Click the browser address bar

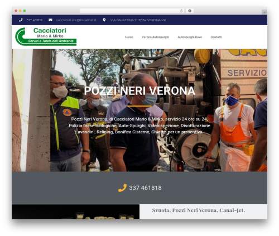click(x=132, y=11)
